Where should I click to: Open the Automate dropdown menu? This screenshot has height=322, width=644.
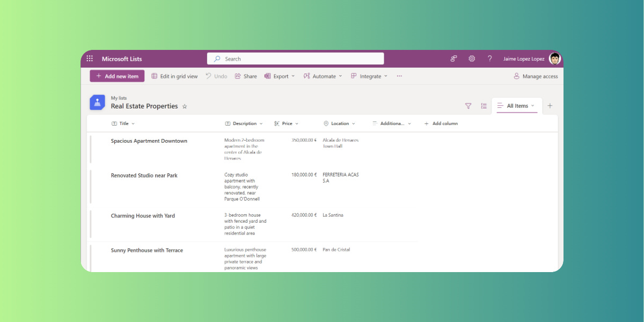323,76
